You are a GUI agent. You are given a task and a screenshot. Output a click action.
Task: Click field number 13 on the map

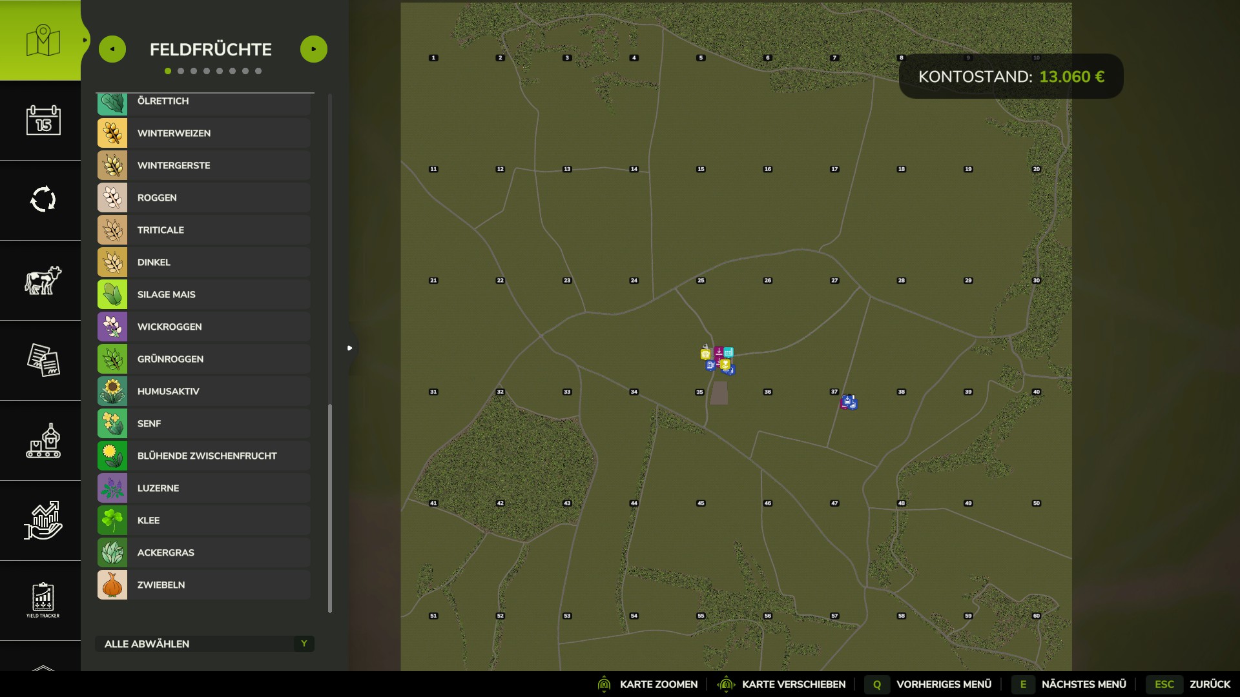tap(567, 169)
